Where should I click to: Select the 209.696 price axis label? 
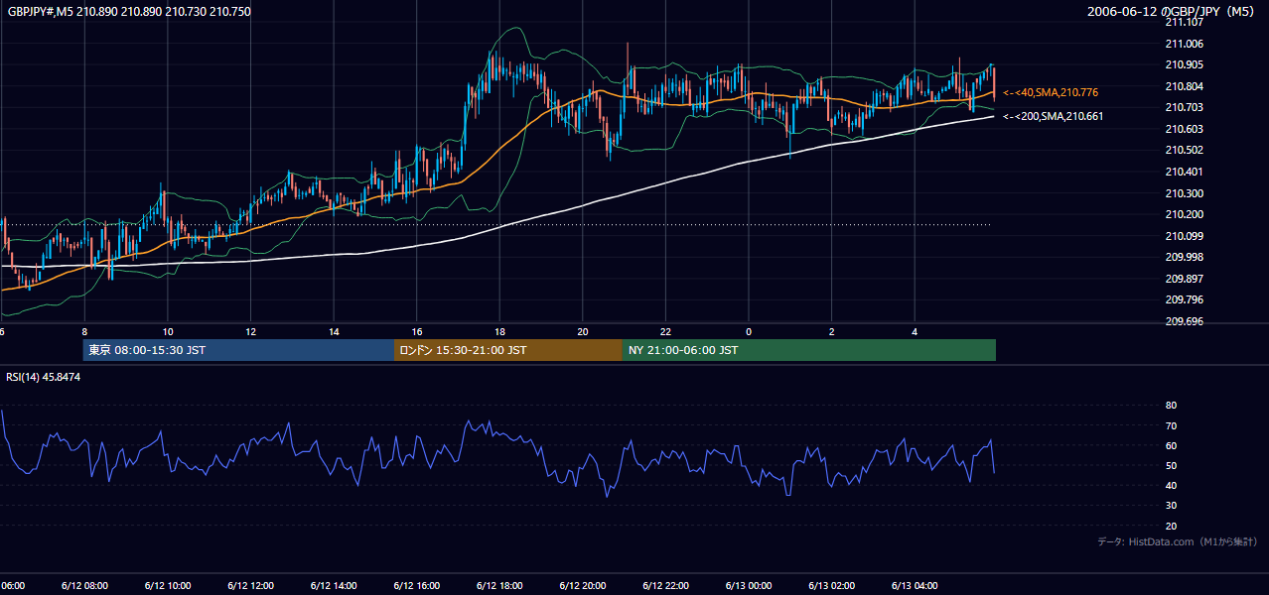pos(1184,321)
